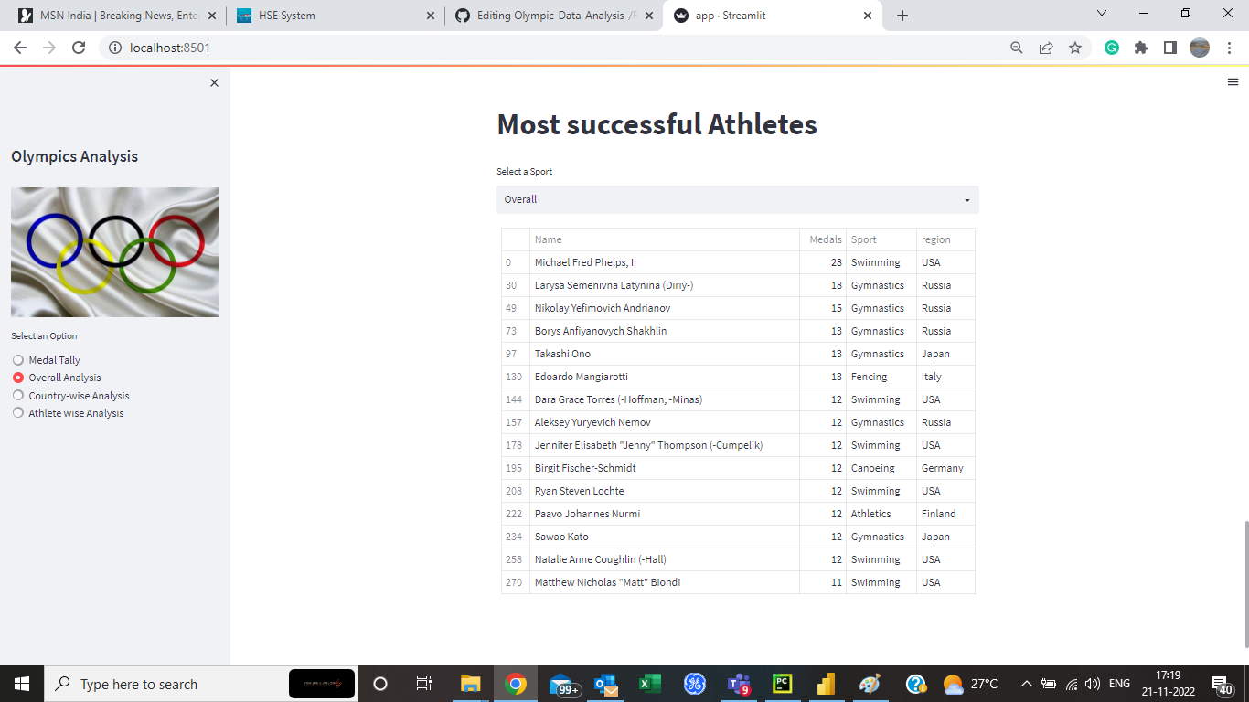Close the Olympics Analysis sidebar
The height and width of the screenshot is (702, 1249).
pos(214,82)
